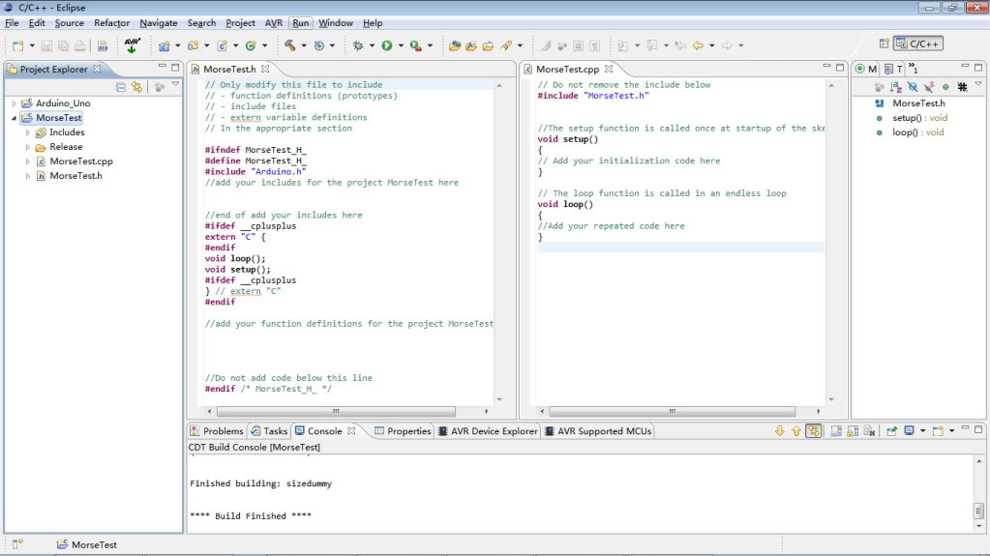Screen dimensions: 990x556
Task: Expand the Arduino_Uno project tree node
Action: point(14,103)
